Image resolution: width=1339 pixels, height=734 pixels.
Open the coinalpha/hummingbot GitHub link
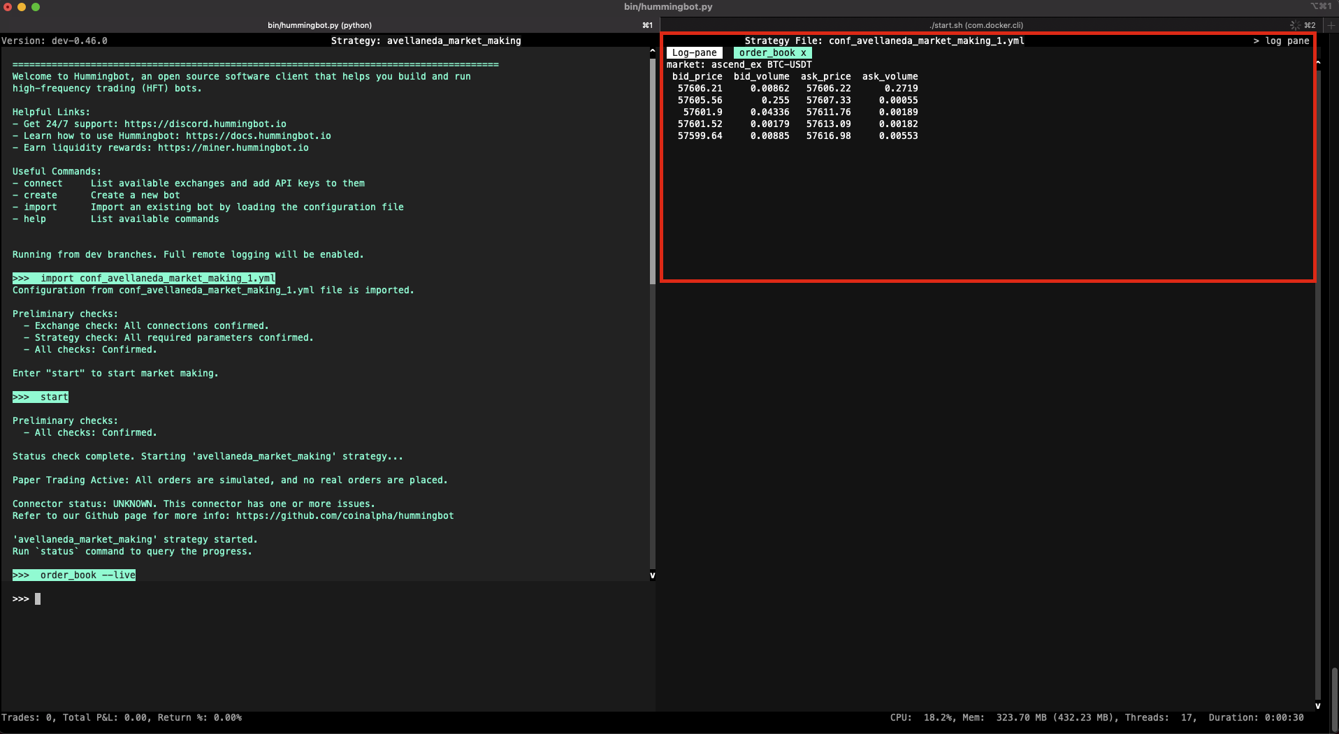point(346,515)
